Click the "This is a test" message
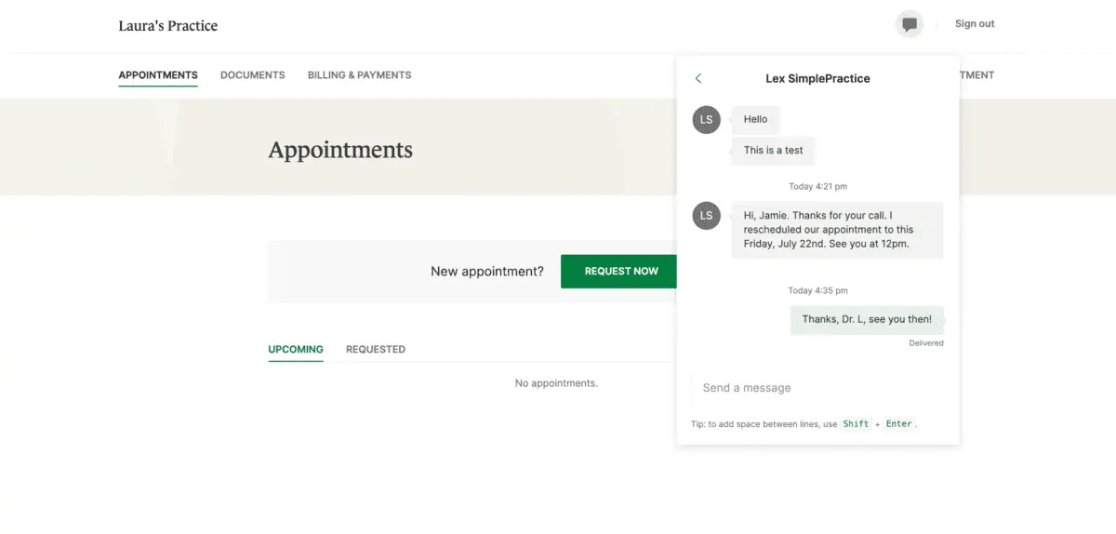Image resolution: width=1116 pixels, height=534 pixels. tap(774, 150)
